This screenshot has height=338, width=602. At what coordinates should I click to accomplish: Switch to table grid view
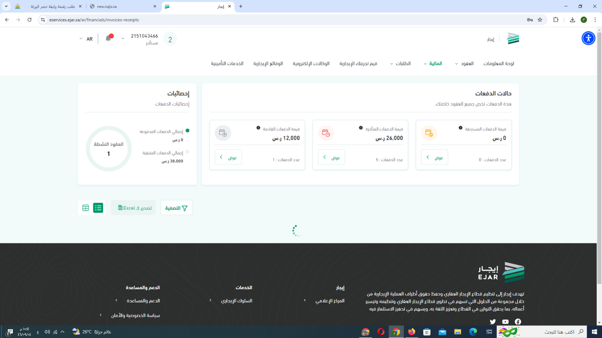(85, 208)
